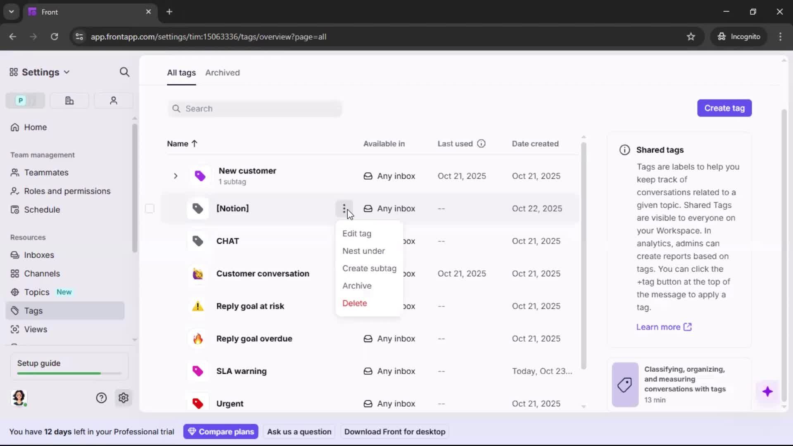Image resolution: width=793 pixels, height=446 pixels.
Task: Select the checkbox on the [Notion] tag row
Action: click(150, 209)
